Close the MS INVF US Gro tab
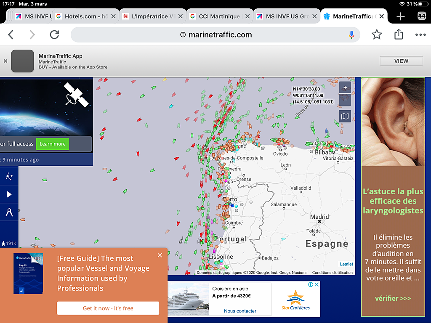 314,16
